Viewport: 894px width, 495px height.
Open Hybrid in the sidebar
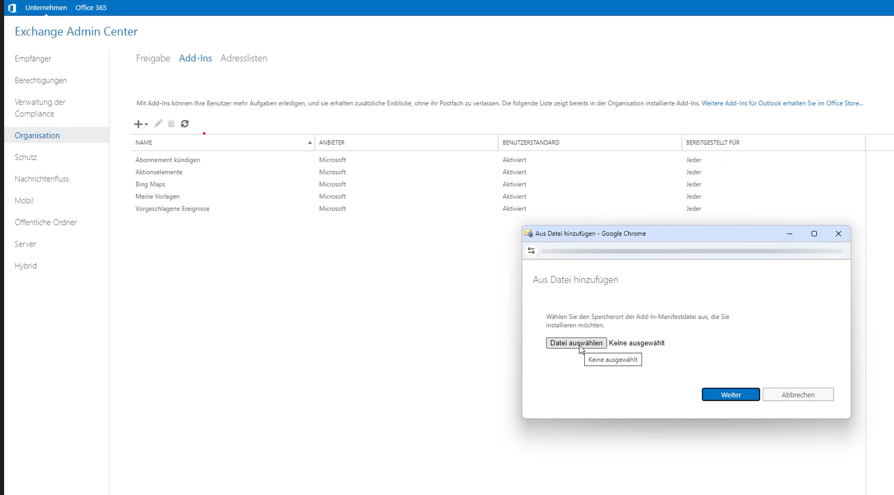point(26,266)
